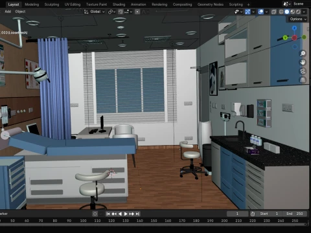This screenshot has width=311, height=233.
Task: Switch to the Animation workspace tab
Action: [x=138, y=5]
